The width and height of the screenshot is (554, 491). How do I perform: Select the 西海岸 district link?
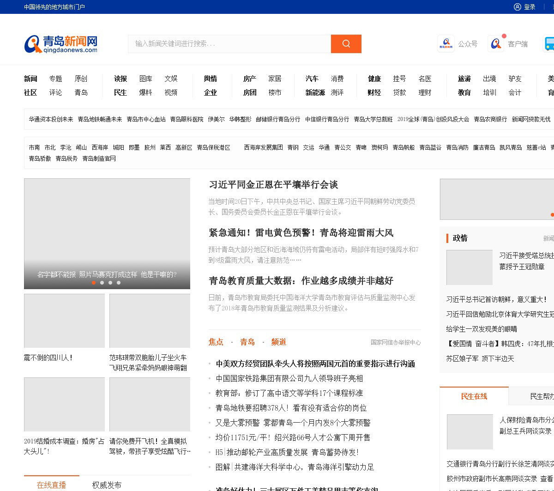pyautogui.click(x=100, y=147)
